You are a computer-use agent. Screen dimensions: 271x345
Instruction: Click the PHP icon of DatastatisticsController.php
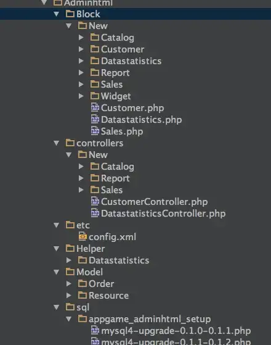pyautogui.click(x=95, y=213)
